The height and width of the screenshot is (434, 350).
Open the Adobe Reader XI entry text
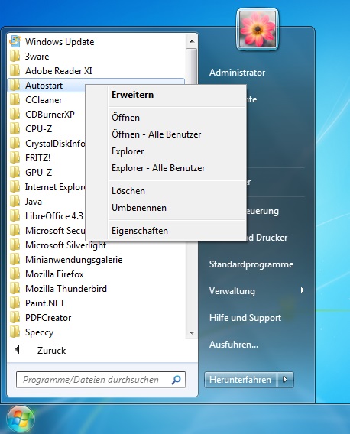(58, 71)
